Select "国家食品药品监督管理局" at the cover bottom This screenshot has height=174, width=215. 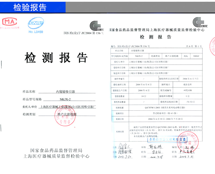pyautogui.click(x=56, y=151)
